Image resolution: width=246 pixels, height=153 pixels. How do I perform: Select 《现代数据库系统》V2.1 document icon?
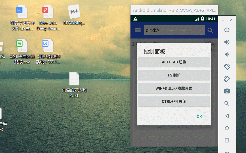coord(48,51)
